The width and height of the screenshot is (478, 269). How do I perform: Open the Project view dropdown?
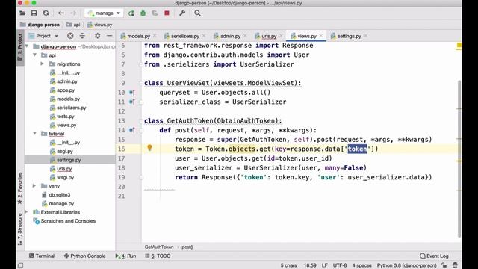click(43, 36)
